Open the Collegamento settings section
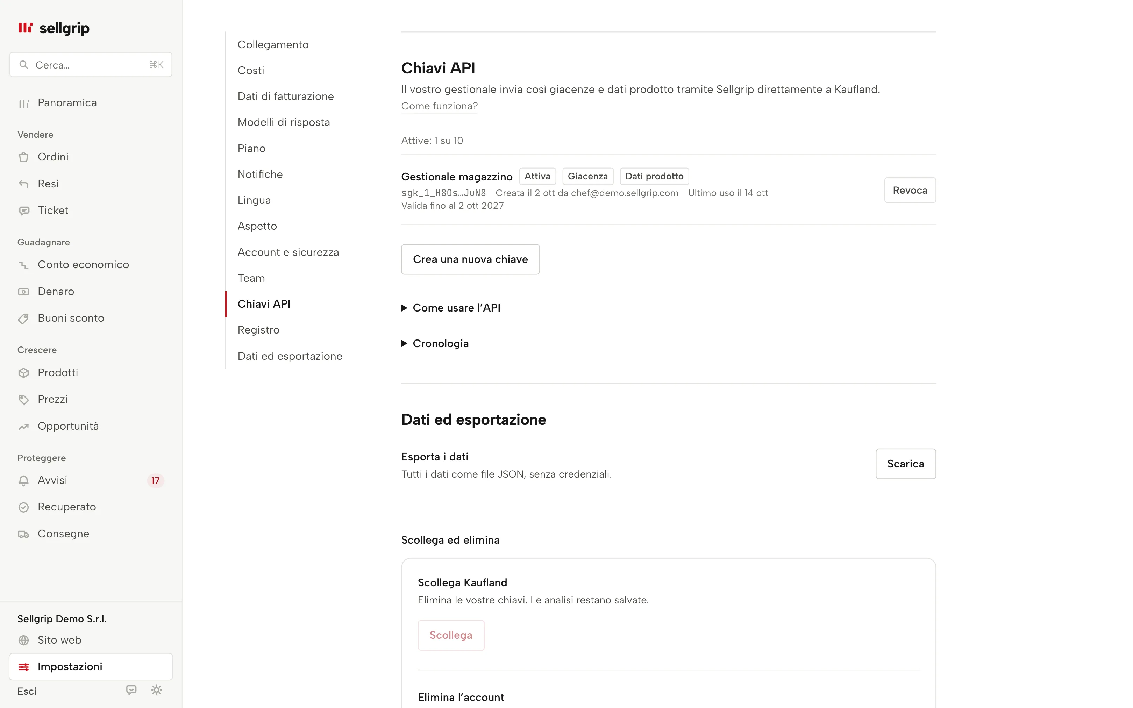 [273, 44]
